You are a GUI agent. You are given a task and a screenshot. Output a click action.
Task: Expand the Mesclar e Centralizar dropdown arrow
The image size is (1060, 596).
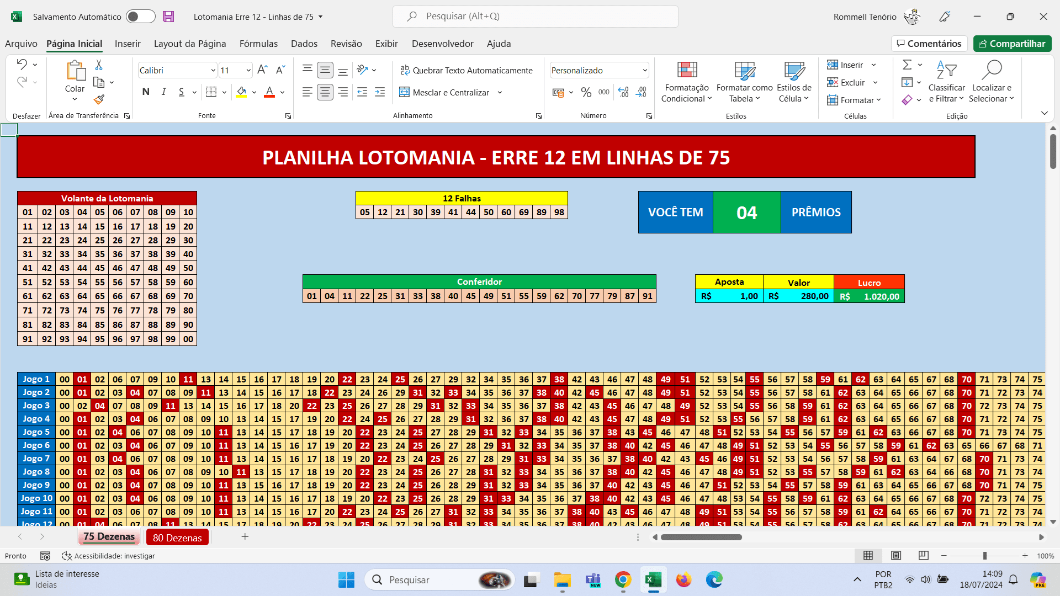pos(500,92)
